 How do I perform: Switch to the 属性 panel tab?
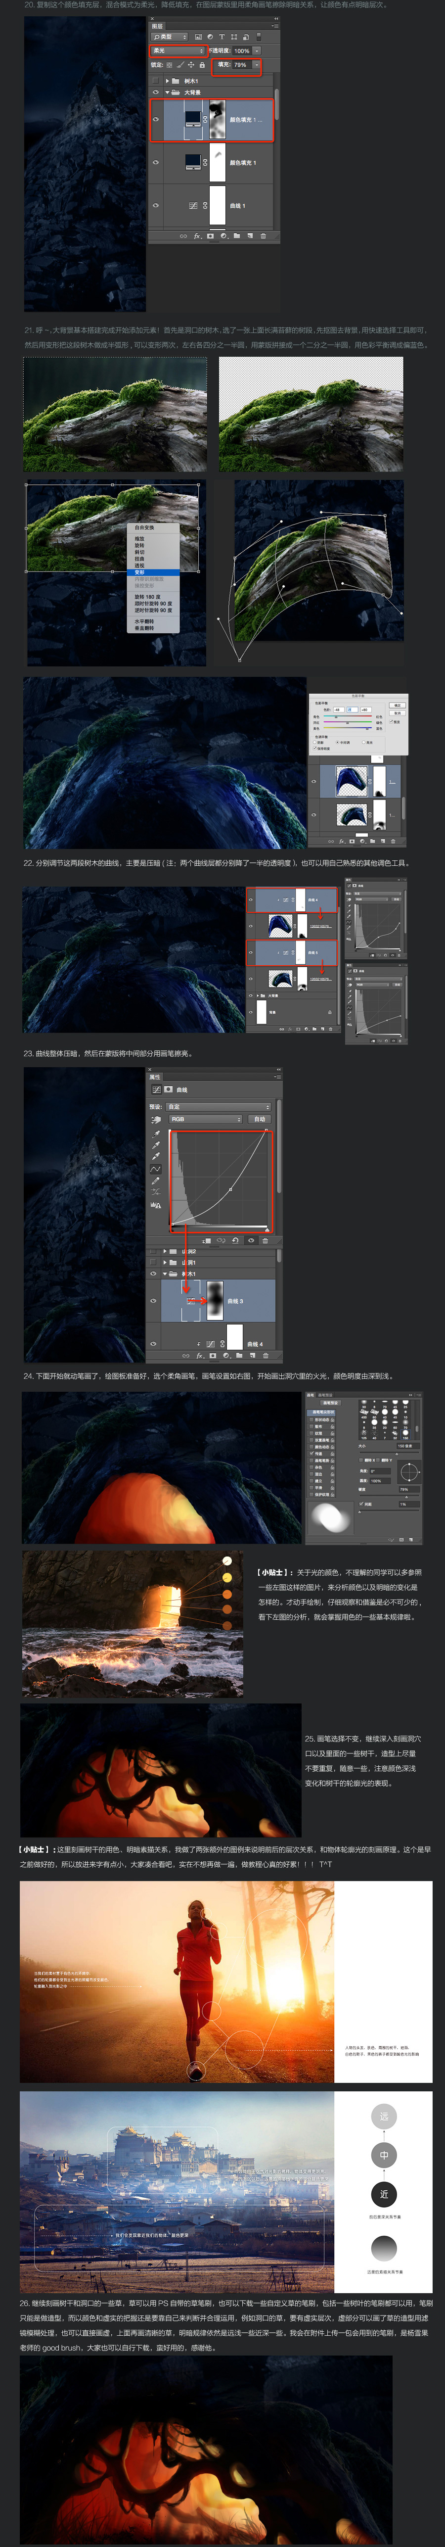click(155, 1077)
